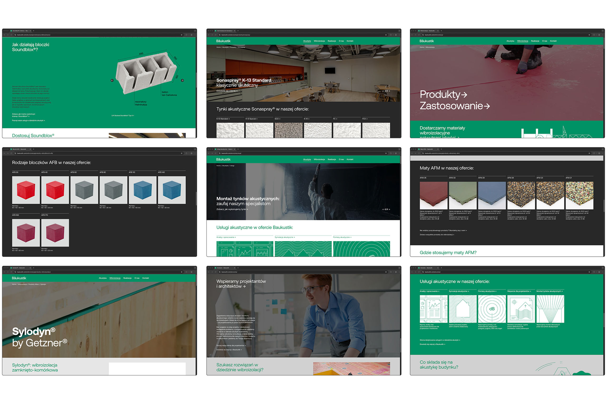Open Symulacje akustyczne house tile in green offer window
Image resolution: width=607 pixels, height=404 pixels.
(x=463, y=309)
